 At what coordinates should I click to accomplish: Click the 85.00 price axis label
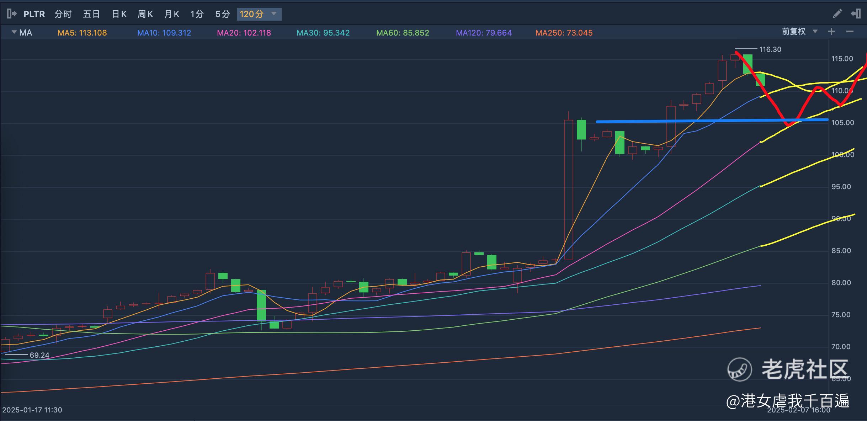click(841, 251)
